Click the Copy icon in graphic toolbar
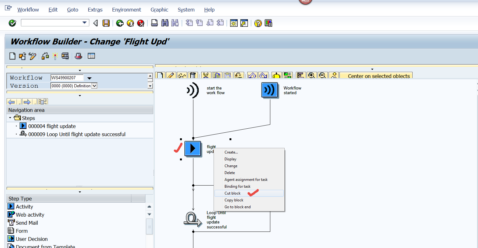 217,76
